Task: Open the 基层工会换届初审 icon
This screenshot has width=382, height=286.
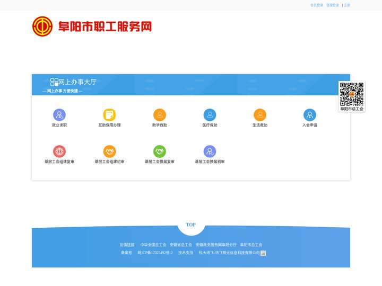Action: click(210, 151)
